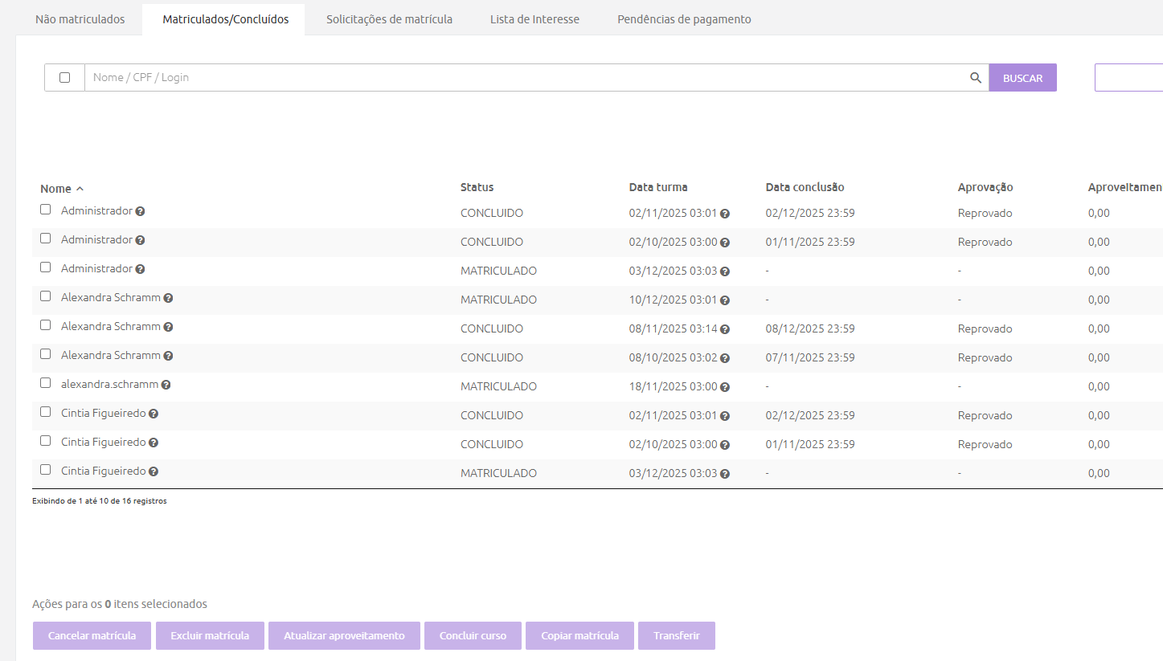Viewport: 1163px width, 661px height.
Task: Click the Transferir button
Action: 676,635
